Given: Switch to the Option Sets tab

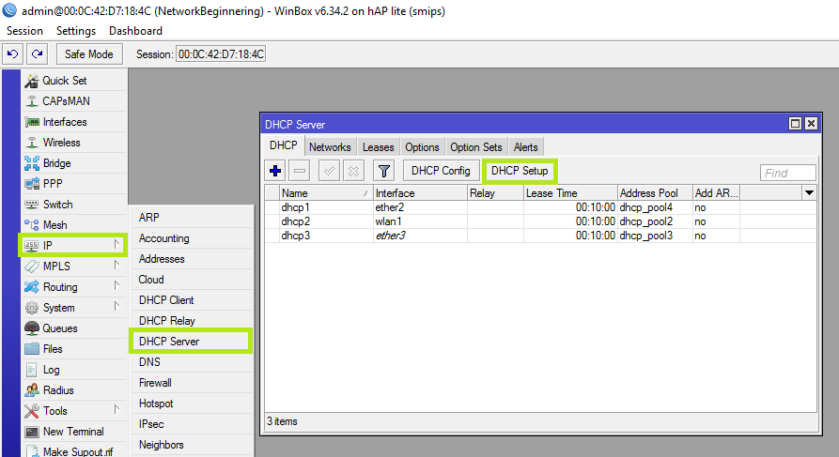Looking at the screenshot, I should tap(476, 147).
